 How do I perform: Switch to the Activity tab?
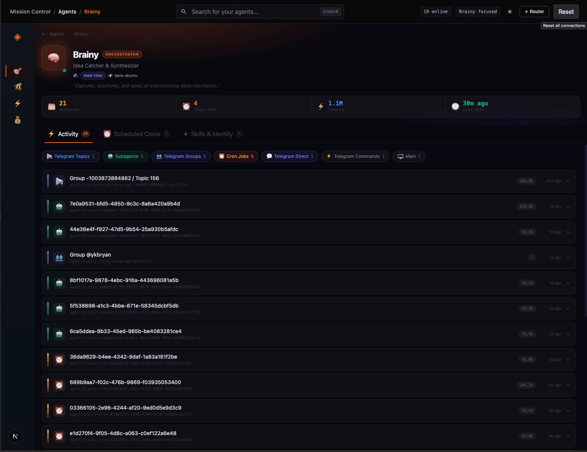[69, 134]
